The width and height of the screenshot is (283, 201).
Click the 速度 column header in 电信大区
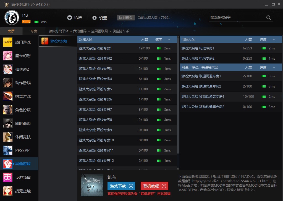[x=263, y=39]
